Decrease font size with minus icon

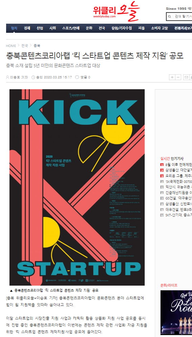(178, 77)
